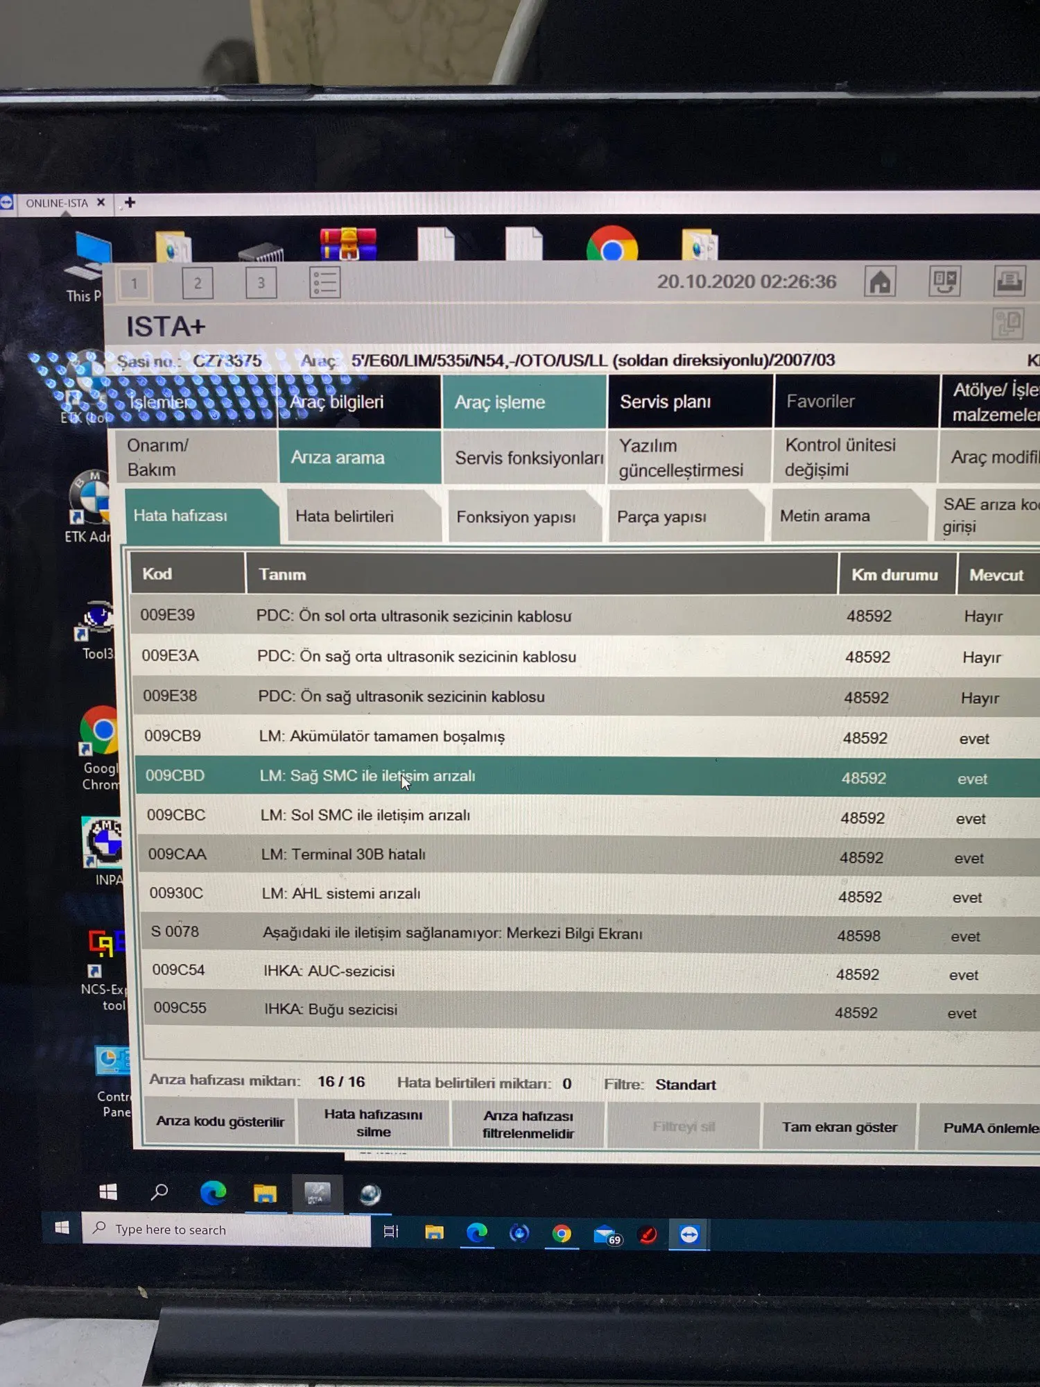
Task: Select numbered button 1 in ISTA+ toolbar
Action: pyautogui.click(x=135, y=282)
